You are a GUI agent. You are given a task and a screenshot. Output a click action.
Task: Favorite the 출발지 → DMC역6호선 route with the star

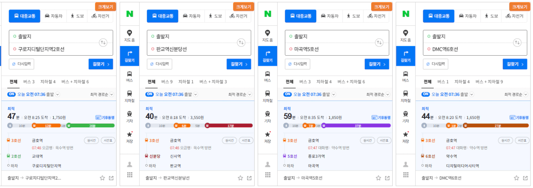516,178
